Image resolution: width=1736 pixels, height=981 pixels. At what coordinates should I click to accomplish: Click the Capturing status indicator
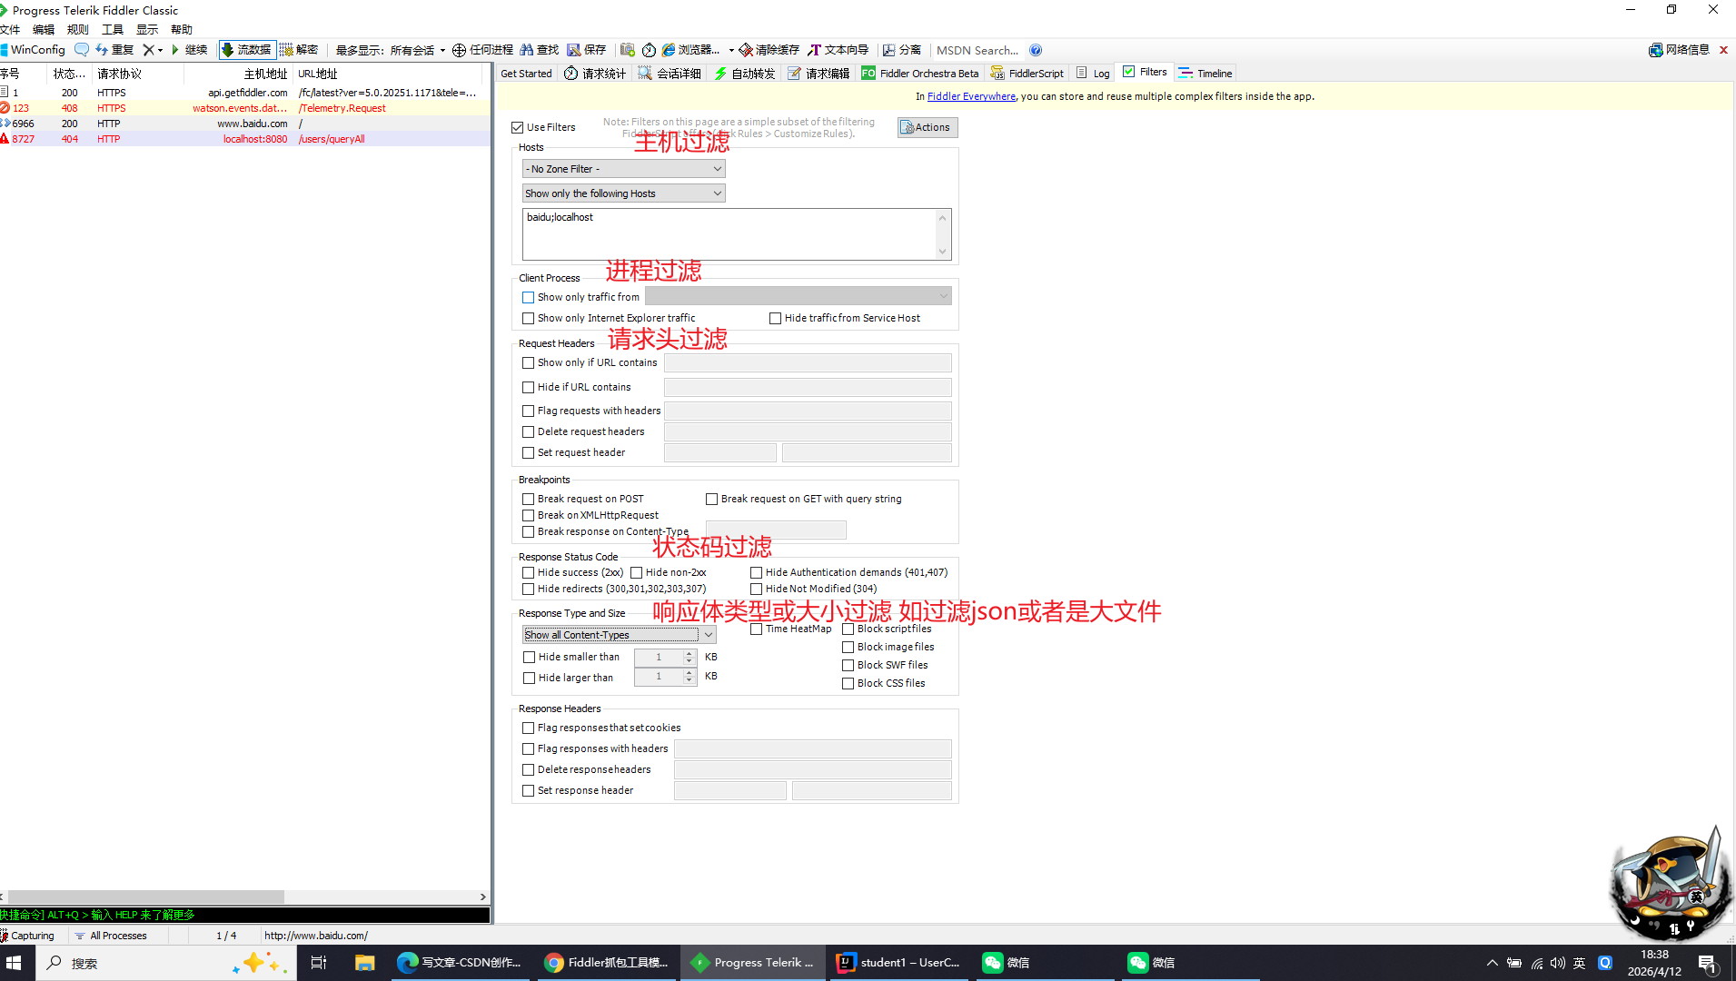(27, 936)
